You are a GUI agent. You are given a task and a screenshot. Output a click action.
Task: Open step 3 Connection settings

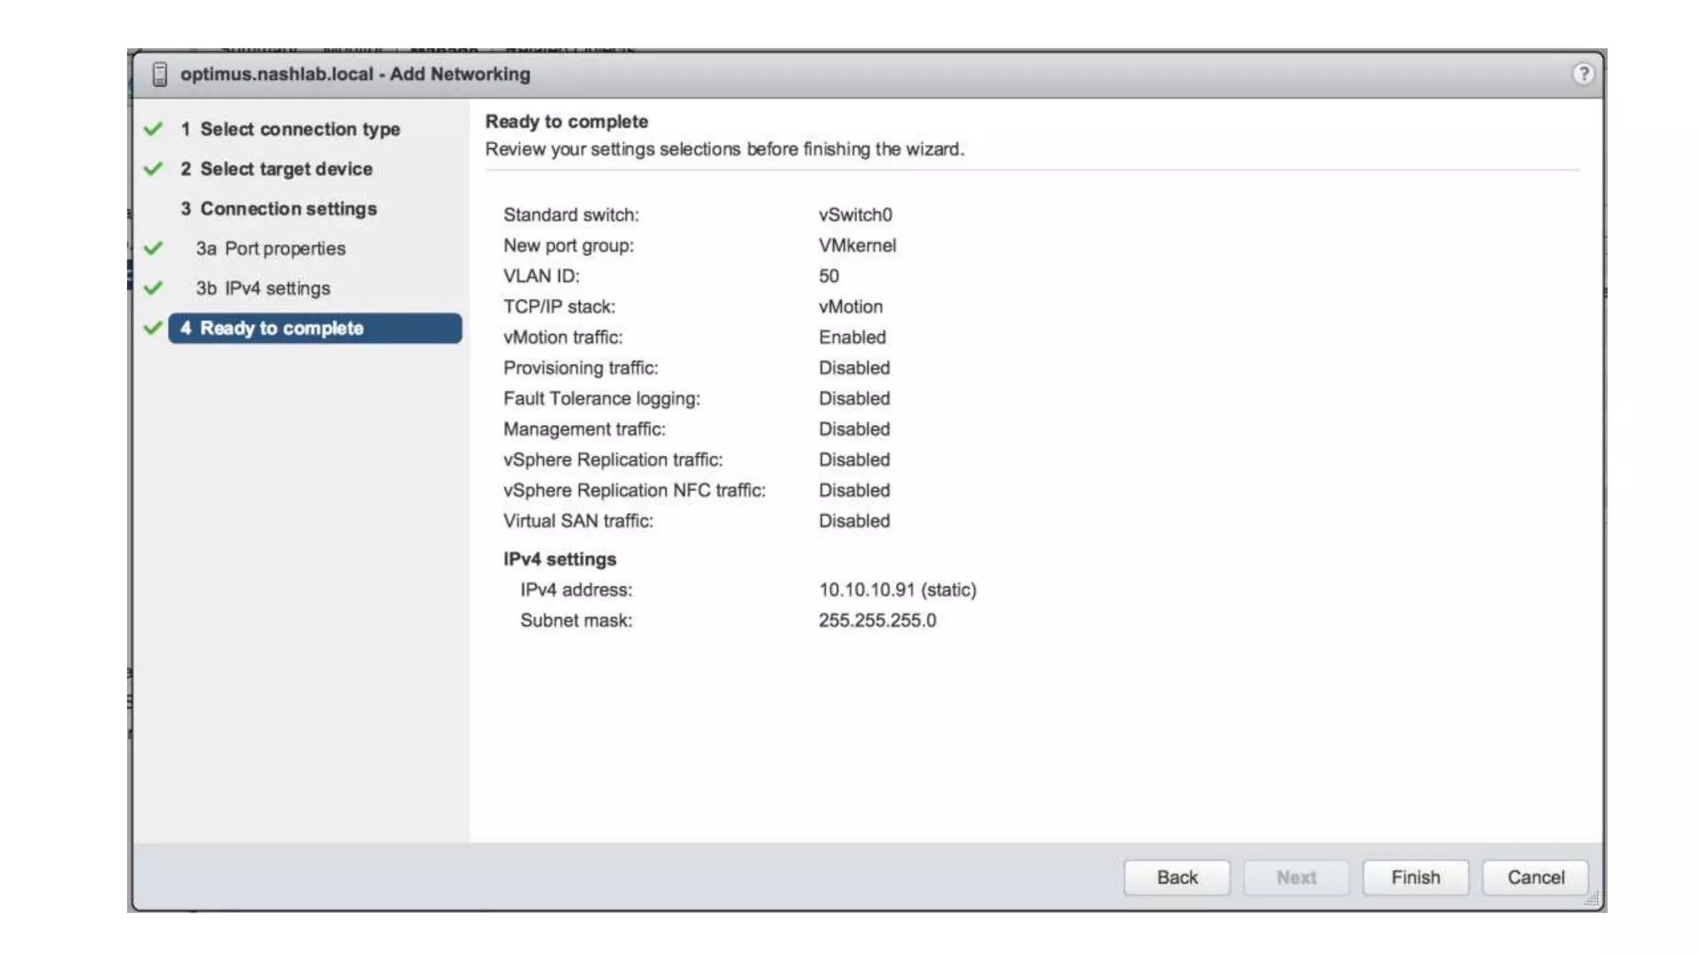pos(279,209)
